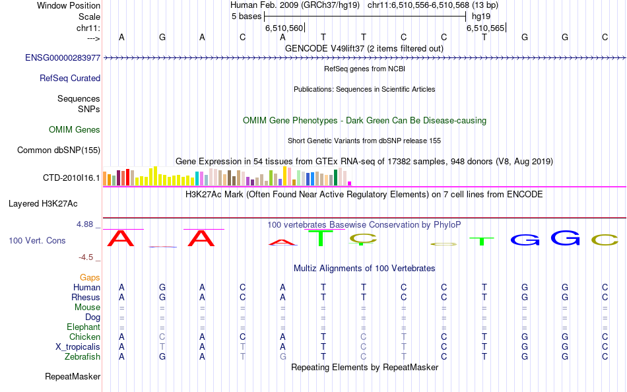Select the Gaps alignment row label
627x392 pixels.
tap(90, 278)
